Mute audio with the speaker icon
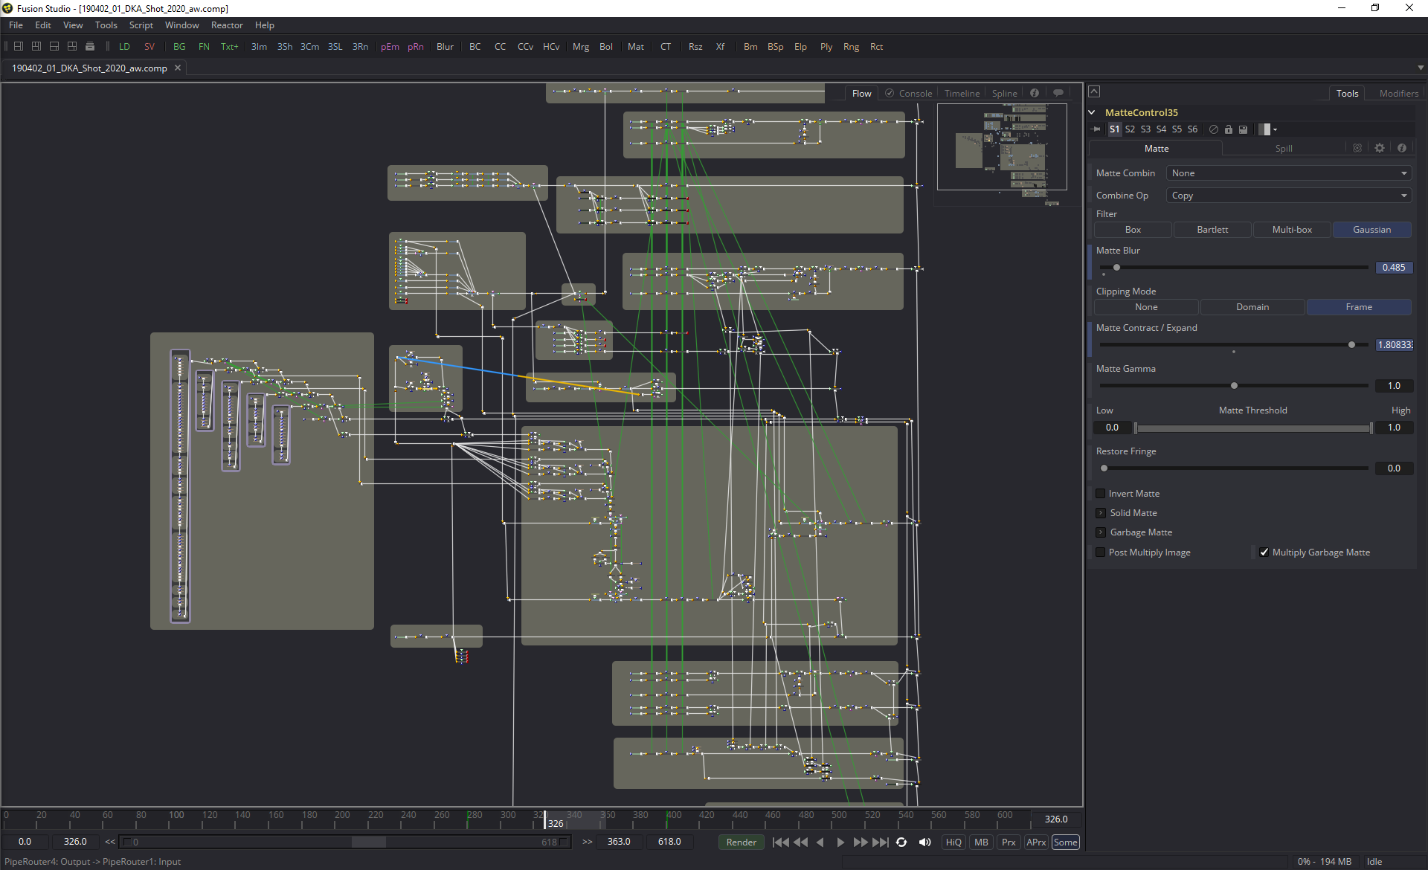The width and height of the screenshot is (1428, 870). click(x=924, y=842)
